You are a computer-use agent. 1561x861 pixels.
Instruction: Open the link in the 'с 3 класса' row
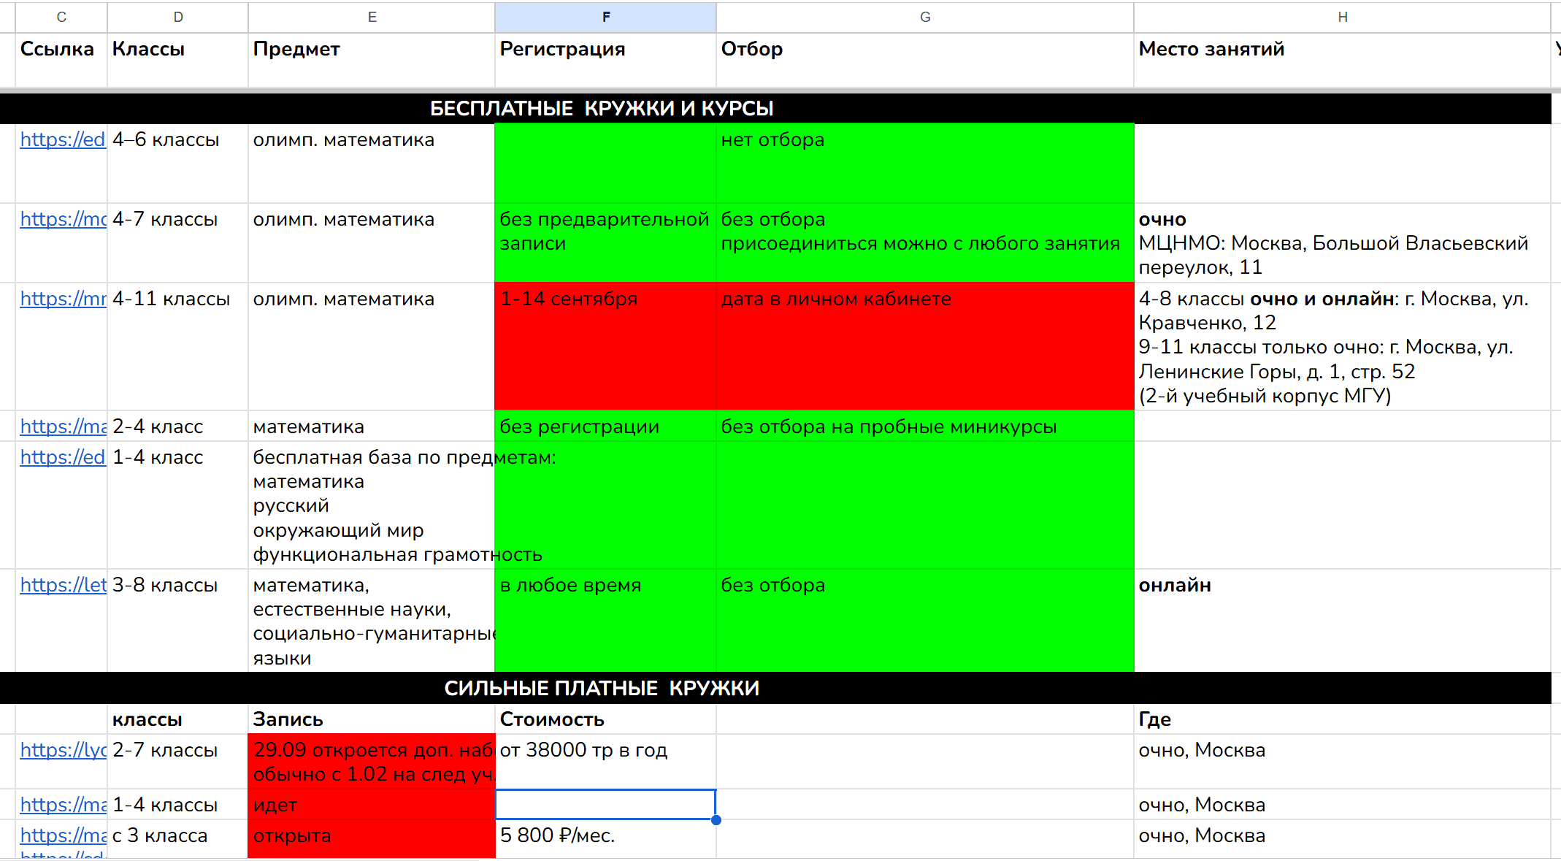tap(63, 835)
